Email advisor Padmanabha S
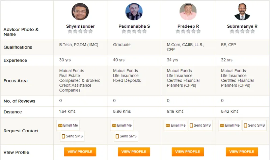Image resolution: width=270 pixels, height=160 pixels. click(122, 125)
